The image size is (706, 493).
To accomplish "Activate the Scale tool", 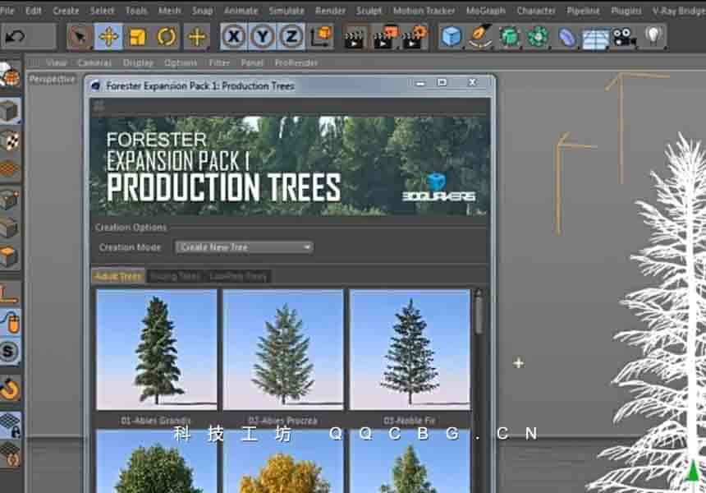I will [x=138, y=36].
